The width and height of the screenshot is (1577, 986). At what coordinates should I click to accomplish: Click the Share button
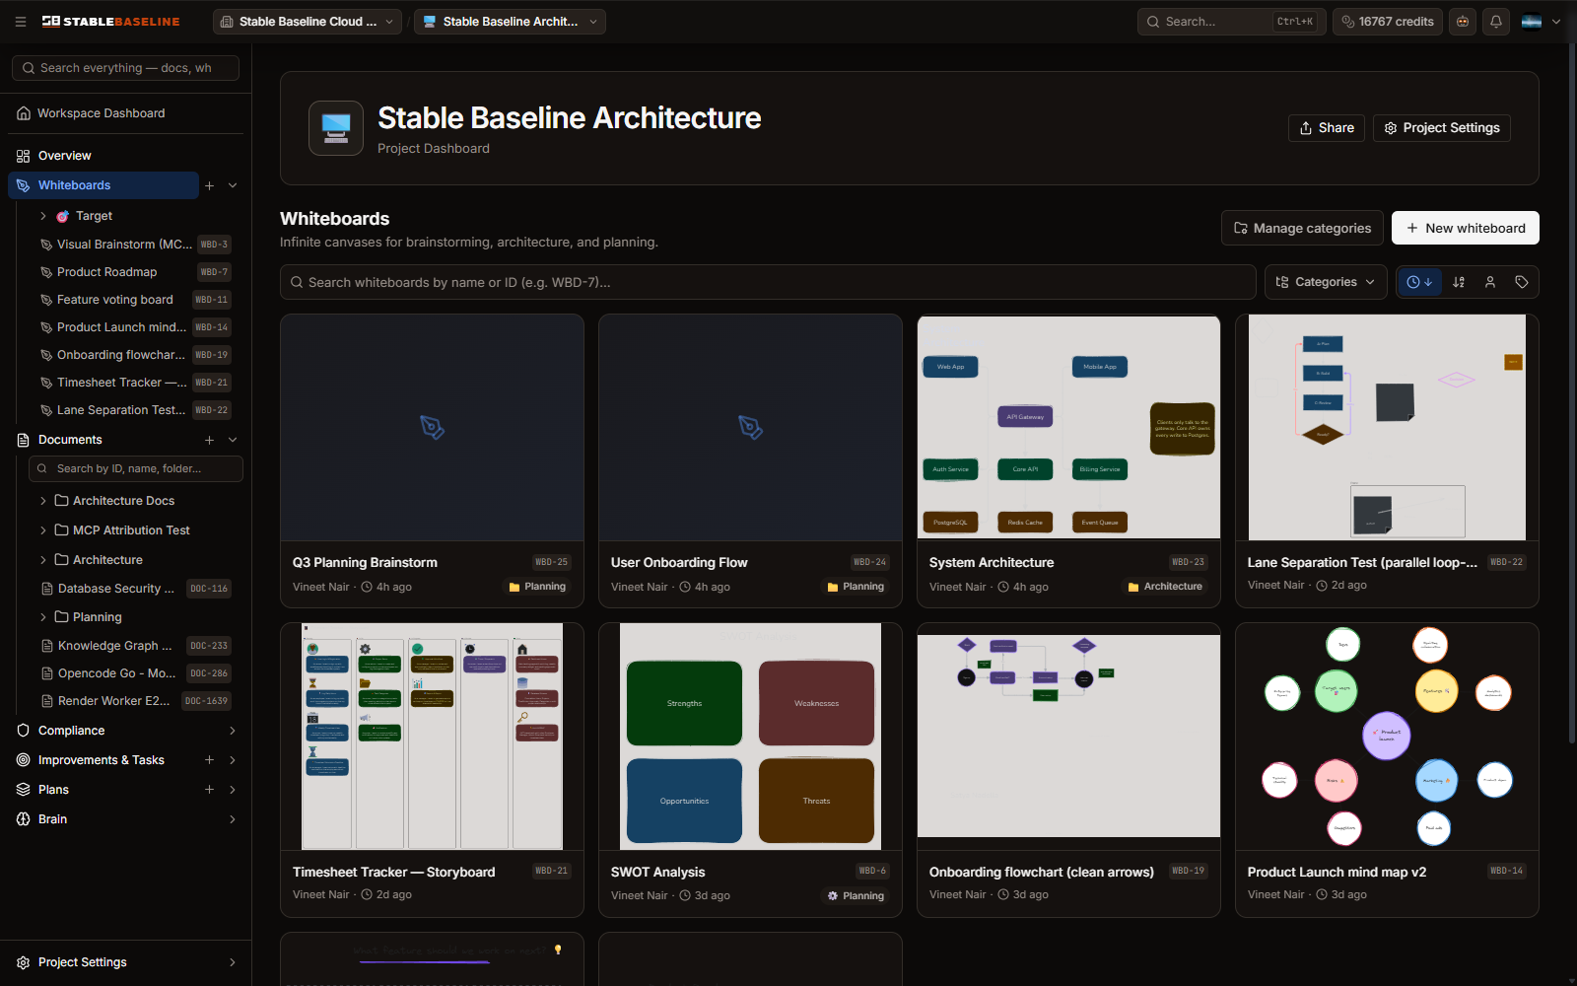click(1327, 128)
